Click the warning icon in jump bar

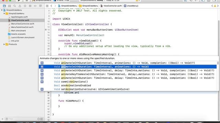click(x=215, y=6)
